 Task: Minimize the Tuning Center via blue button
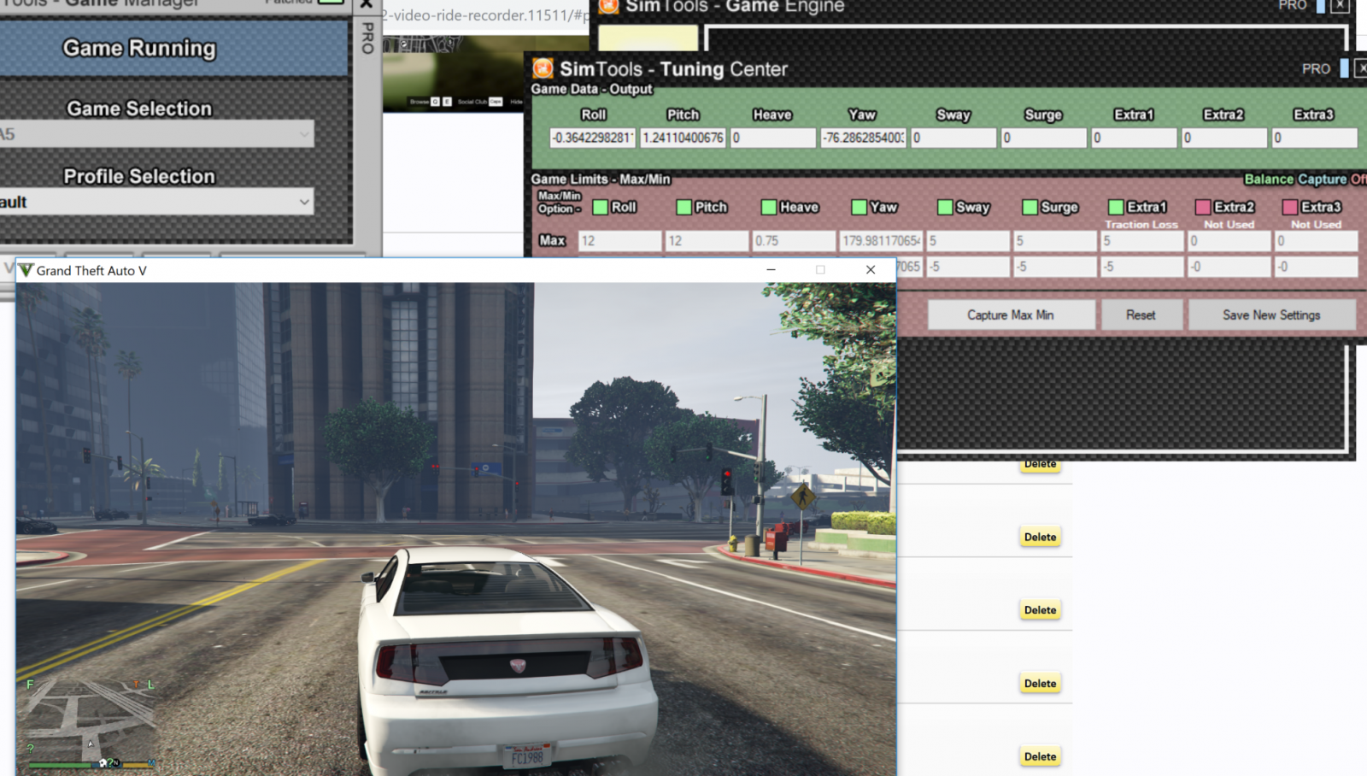click(x=1344, y=68)
